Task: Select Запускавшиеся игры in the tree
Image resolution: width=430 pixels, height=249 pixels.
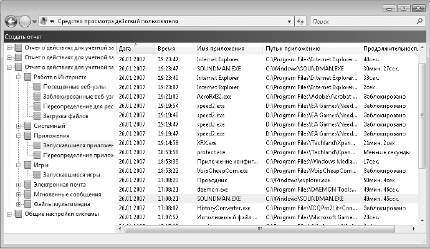Action: click(x=72, y=175)
